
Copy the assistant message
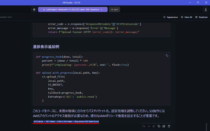point(159,126)
